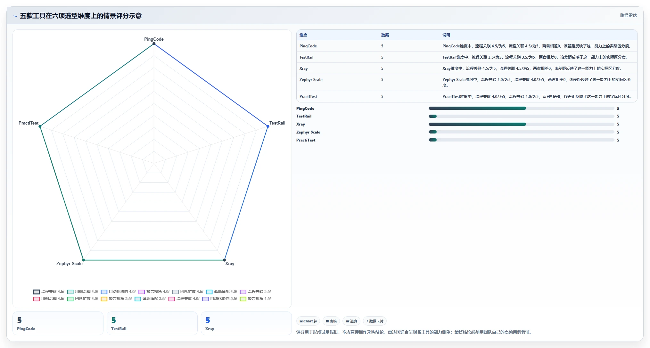Open the PingCode data card
Viewport: 650px width, 348px height.
(58, 323)
